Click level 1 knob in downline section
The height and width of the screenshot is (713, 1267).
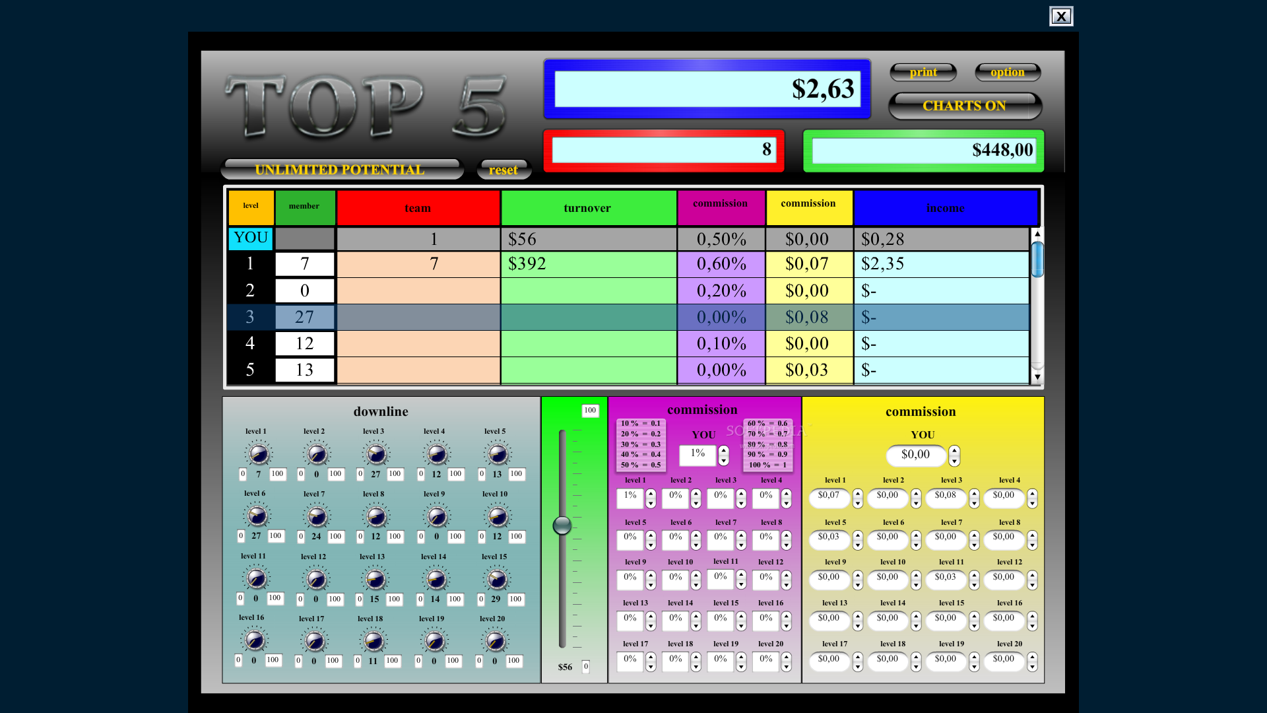tap(257, 454)
